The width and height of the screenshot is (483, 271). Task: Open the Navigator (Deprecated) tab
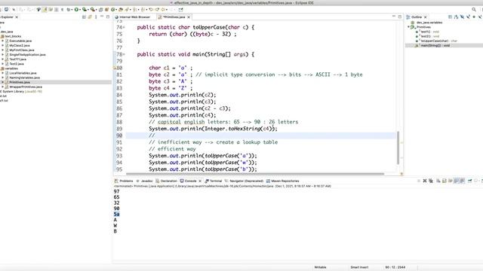244,181
